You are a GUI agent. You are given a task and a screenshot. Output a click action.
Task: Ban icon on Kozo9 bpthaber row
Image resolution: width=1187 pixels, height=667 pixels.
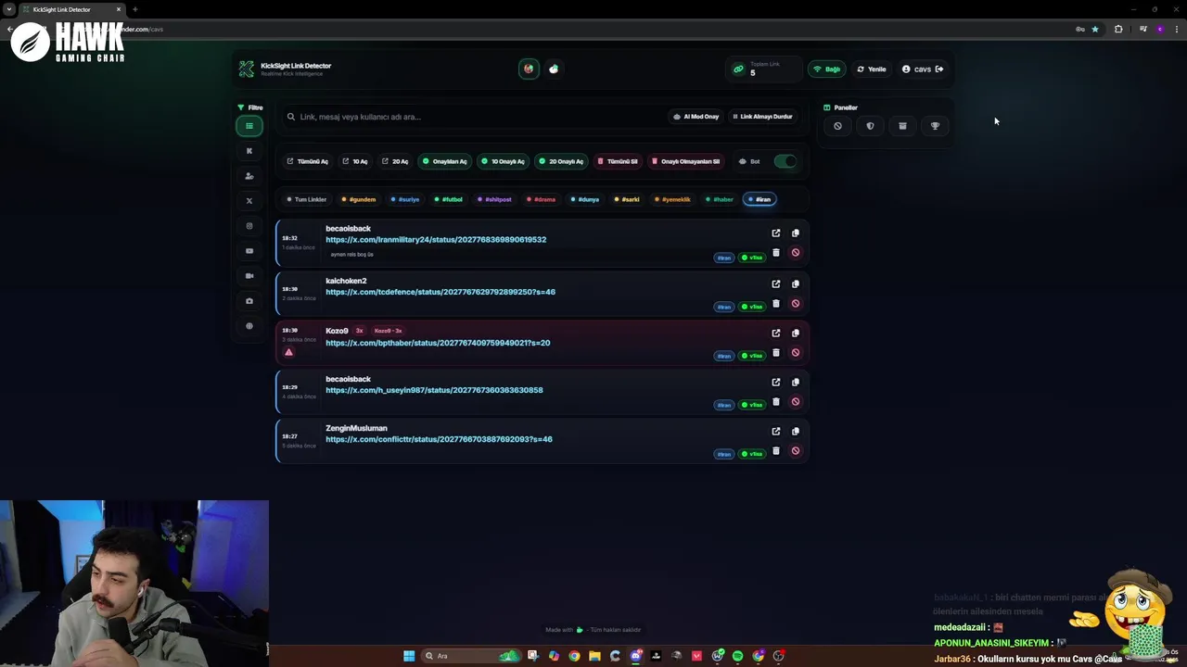(795, 353)
